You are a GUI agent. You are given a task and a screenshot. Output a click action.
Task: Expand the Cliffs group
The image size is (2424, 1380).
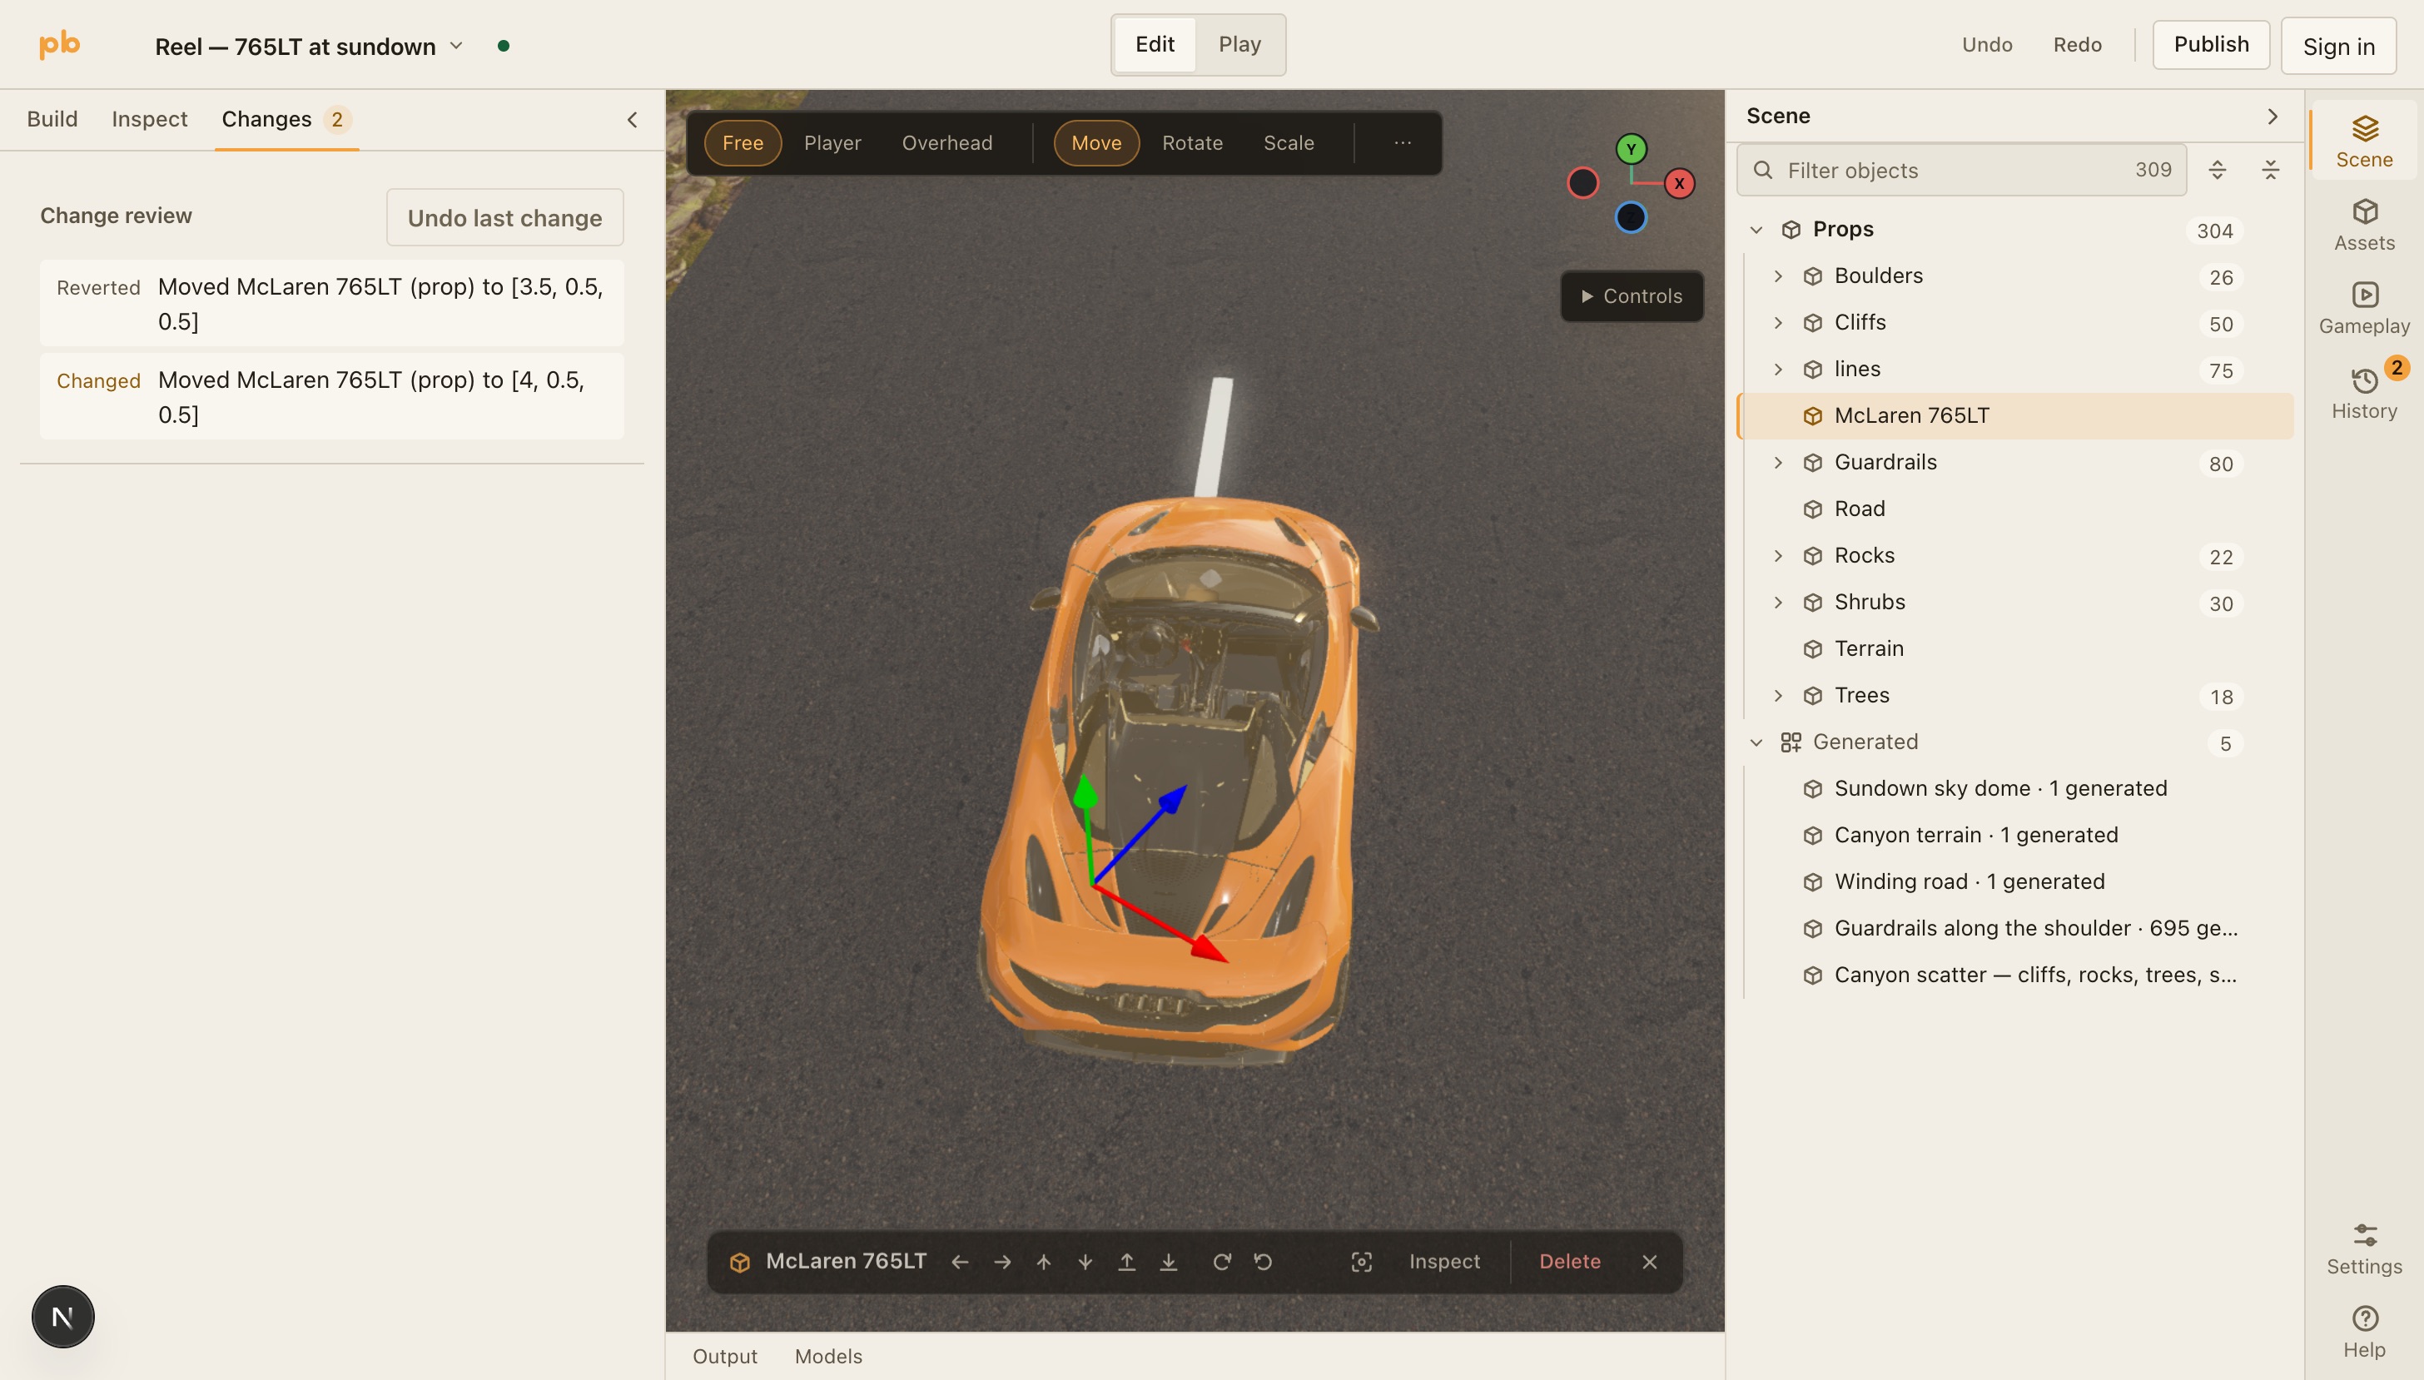point(1778,322)
